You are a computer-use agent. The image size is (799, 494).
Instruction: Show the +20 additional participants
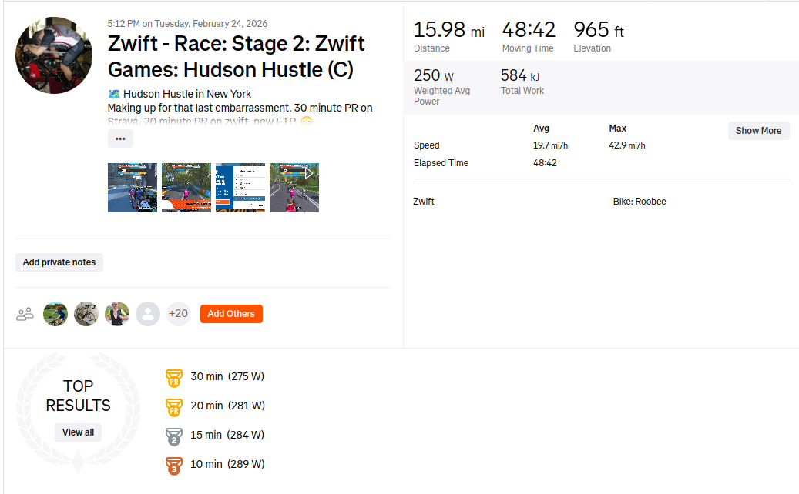(x=178, y=314)
